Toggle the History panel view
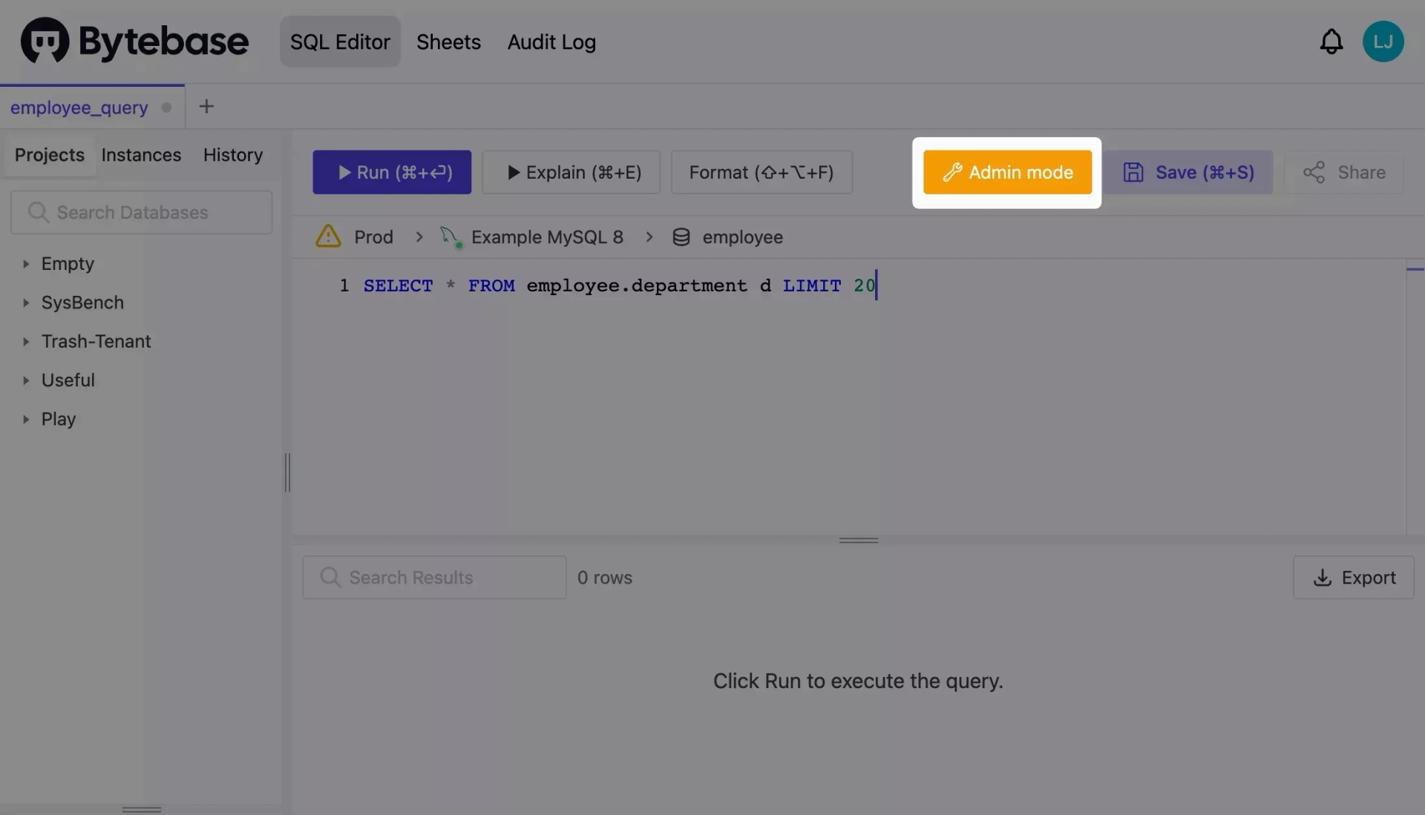Viewport: 1425px width, 815px height. coord(233,154)
